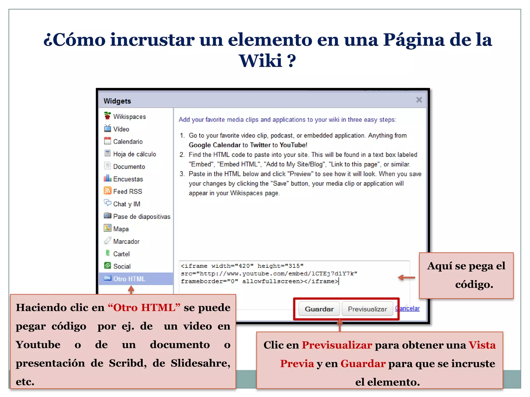Choose the Feed RSS widget

(128, 192)
